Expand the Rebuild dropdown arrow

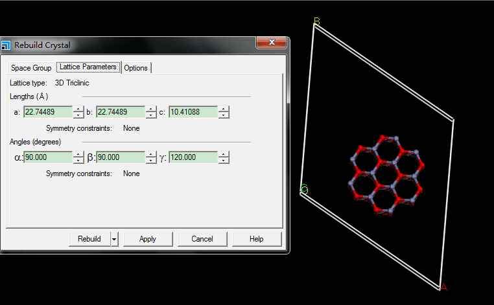tap(114, 239)
